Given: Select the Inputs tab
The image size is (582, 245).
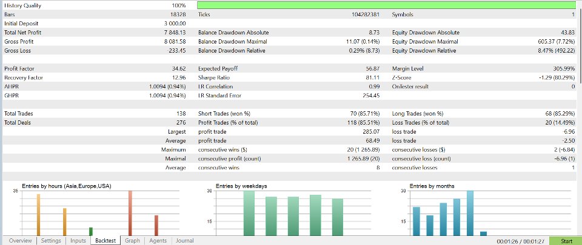Looking at the screenshot, I should pos(78,241).
